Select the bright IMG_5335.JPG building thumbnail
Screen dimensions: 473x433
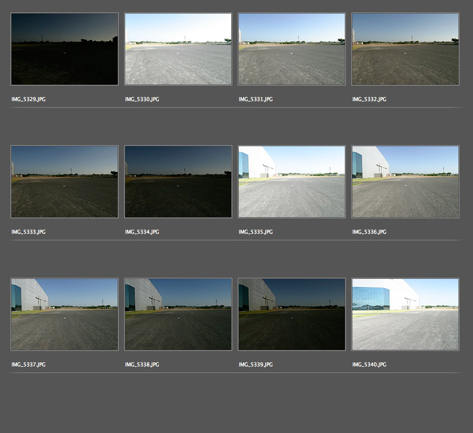pyautogui.click(x=292, y=182)
